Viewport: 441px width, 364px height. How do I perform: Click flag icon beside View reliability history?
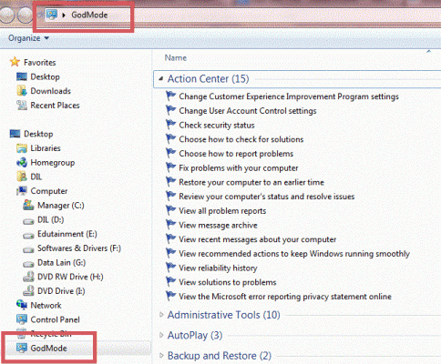[170, 268]
